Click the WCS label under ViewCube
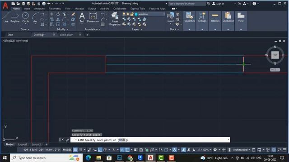This screenshot has height=162, width=289. pyautogui.click(x=275, y=70)
